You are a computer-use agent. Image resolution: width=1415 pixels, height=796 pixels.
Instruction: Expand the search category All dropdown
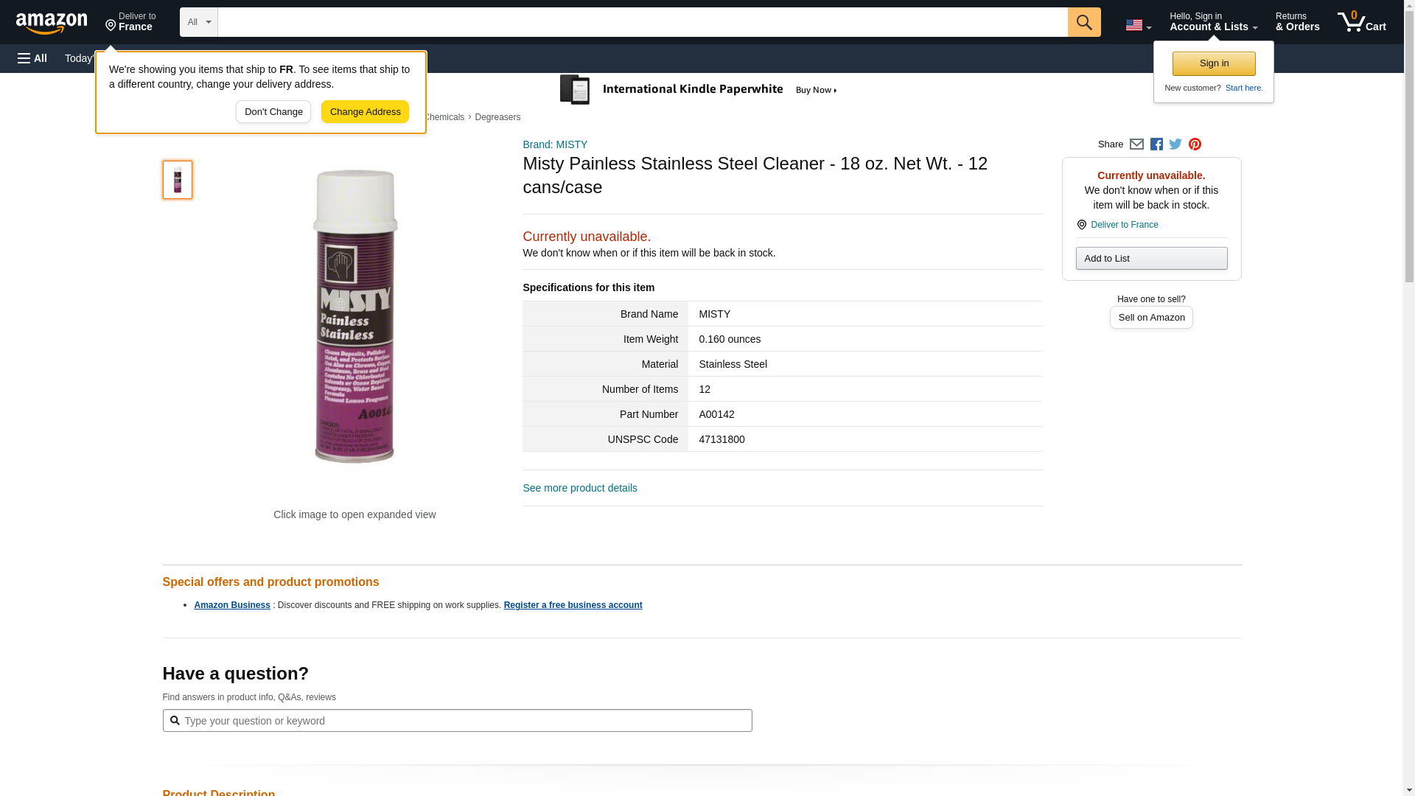[198, 22]
